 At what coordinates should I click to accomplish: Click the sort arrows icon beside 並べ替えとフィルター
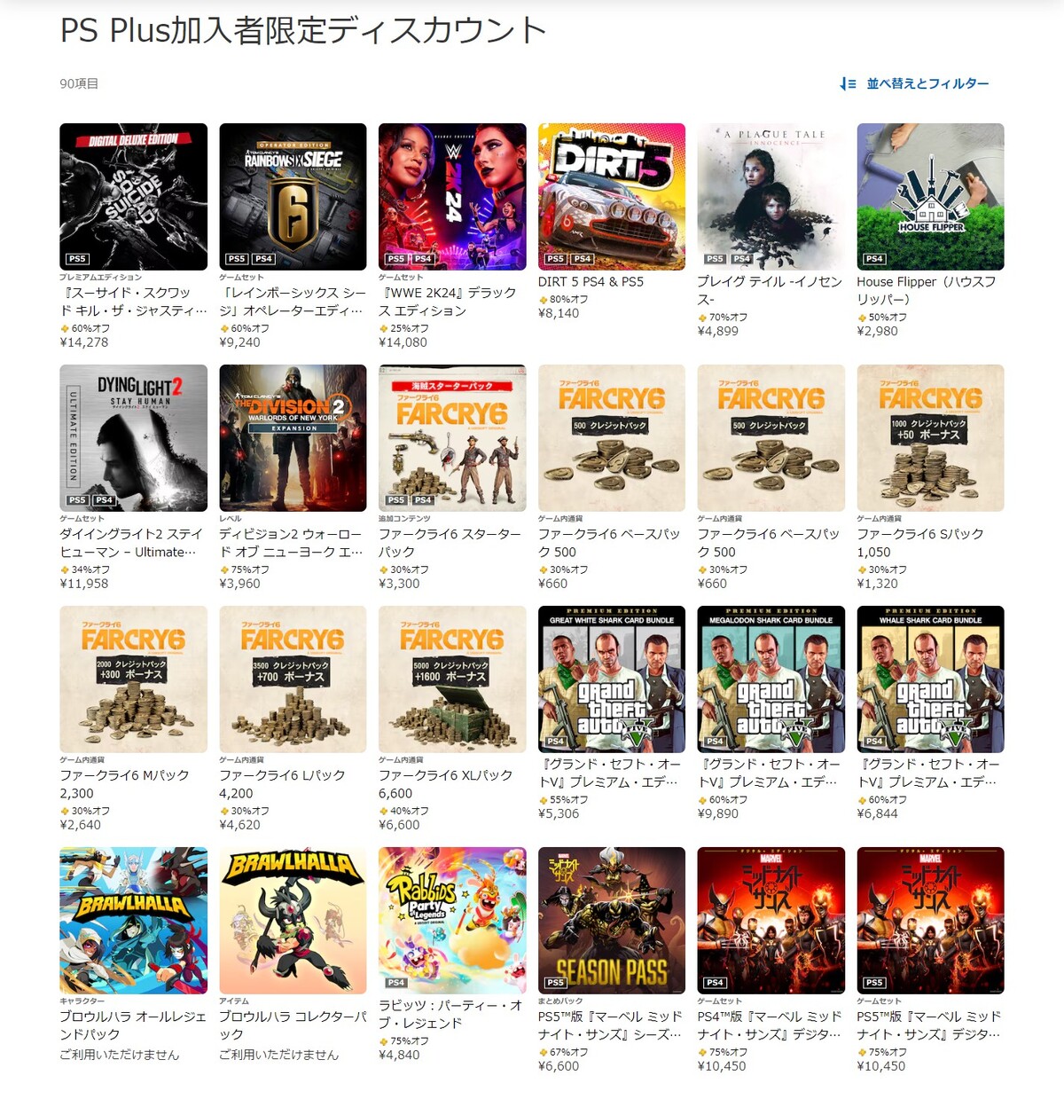tap(848, 83)
